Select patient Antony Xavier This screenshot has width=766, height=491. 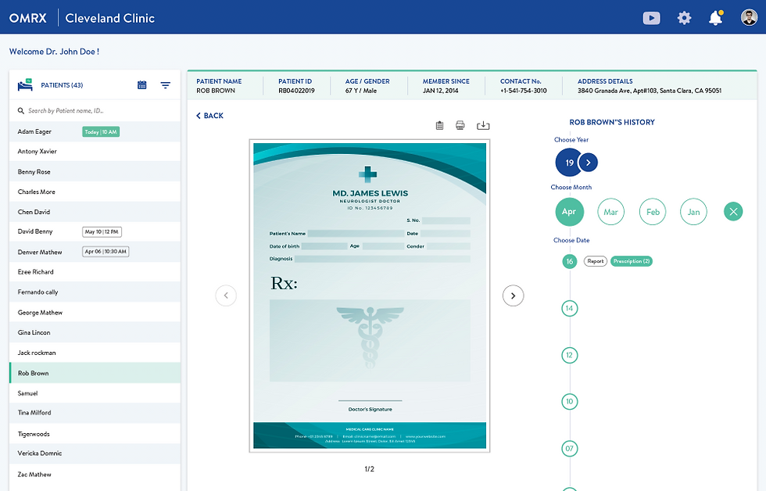[95, 152]
